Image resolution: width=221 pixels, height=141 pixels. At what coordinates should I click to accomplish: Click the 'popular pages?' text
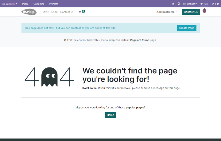[x=136, y=107]
